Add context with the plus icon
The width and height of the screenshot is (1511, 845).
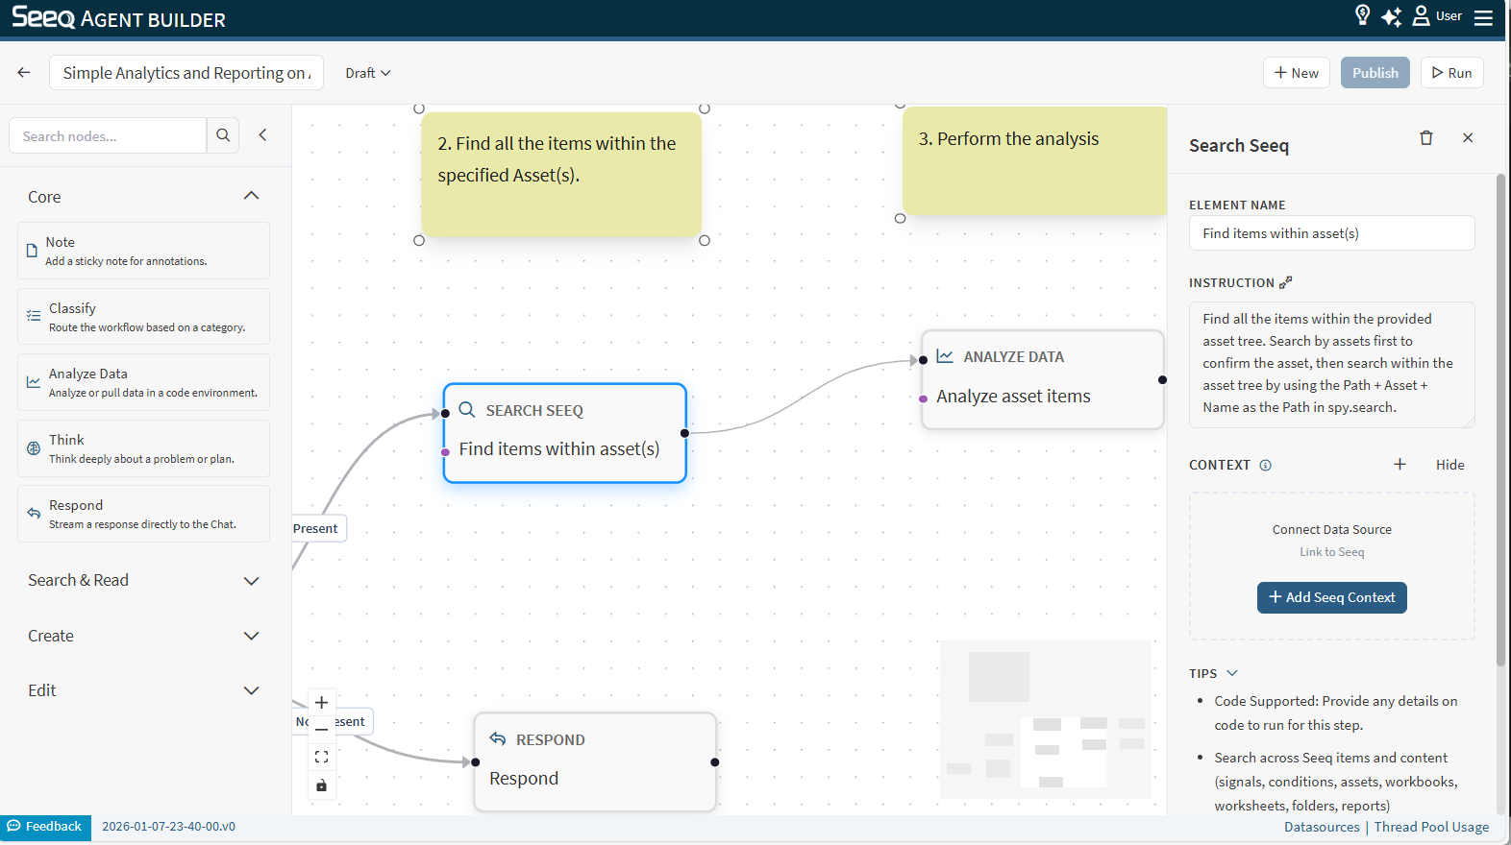(1400, 465)
